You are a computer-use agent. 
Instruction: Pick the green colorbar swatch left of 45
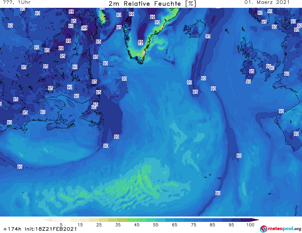tap(132, 220)
